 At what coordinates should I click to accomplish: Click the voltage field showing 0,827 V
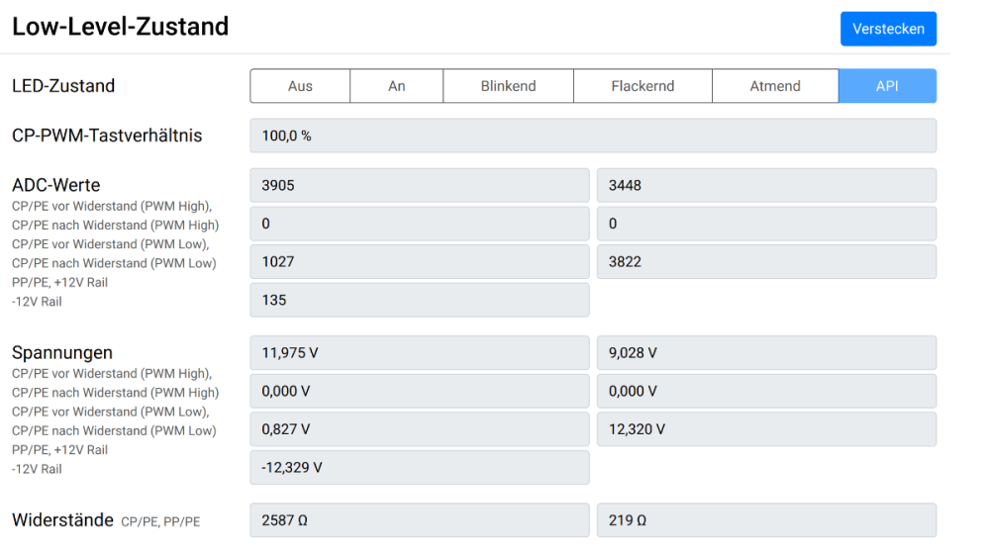[419, 429]
